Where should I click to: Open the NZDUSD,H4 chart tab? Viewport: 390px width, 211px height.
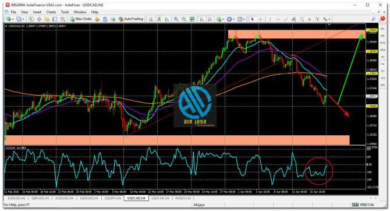(89, 198)
